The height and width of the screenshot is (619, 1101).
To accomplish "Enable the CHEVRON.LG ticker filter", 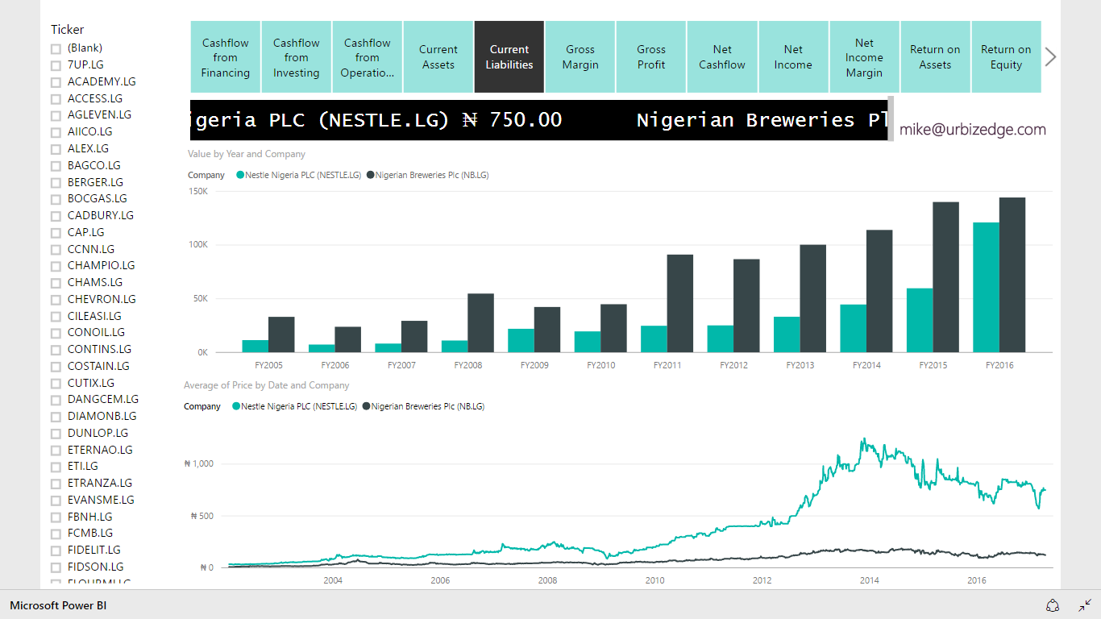I will pos(56,300).
